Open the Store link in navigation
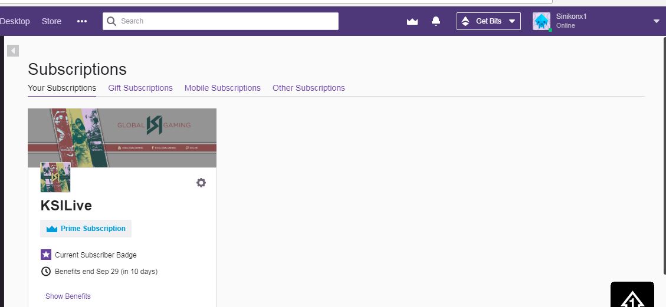This screenshot has height=307, width=666. pos(51,21)
